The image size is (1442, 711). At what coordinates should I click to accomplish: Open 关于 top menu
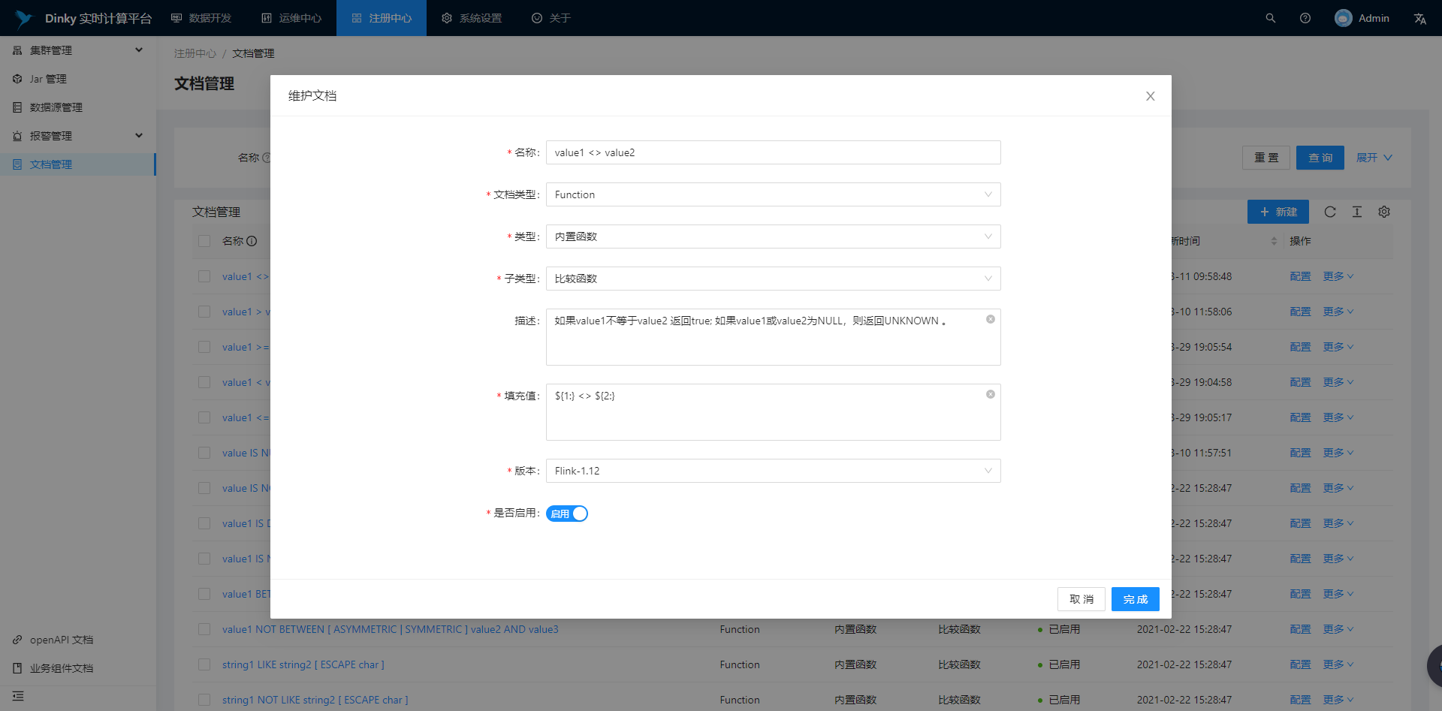(551, 18)
